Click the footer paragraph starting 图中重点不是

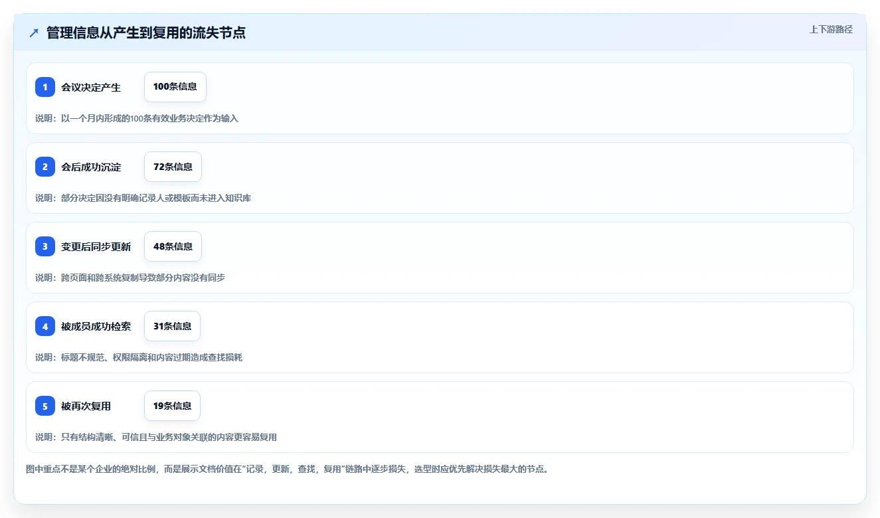pos(288,470)
